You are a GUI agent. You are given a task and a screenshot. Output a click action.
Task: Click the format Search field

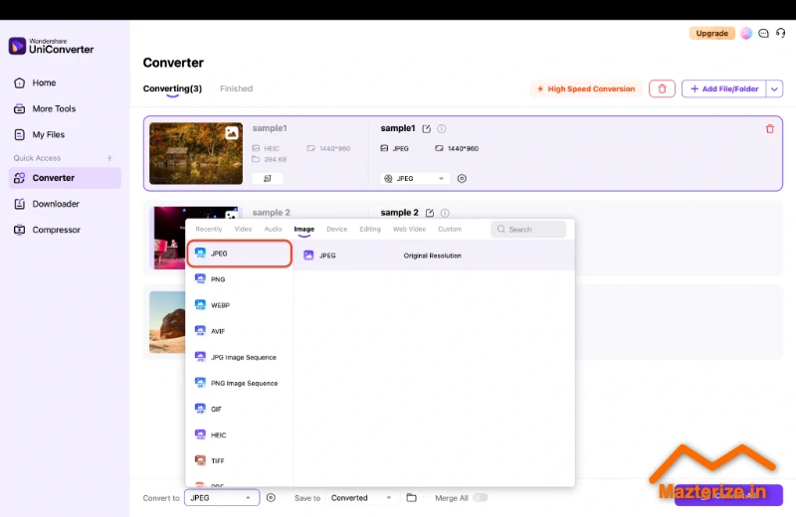(528, 230)
